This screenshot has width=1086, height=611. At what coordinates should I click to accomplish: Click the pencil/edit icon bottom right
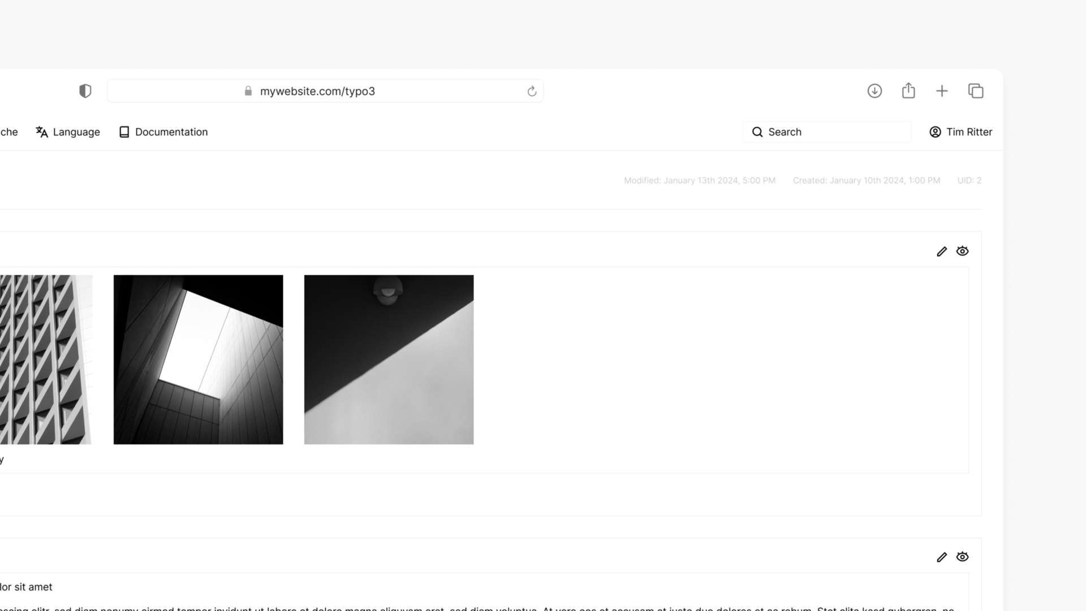tap(942, 557)
